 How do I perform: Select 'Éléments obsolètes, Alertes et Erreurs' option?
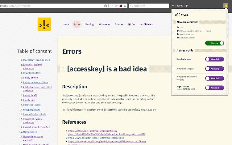[x=194, y=31]
